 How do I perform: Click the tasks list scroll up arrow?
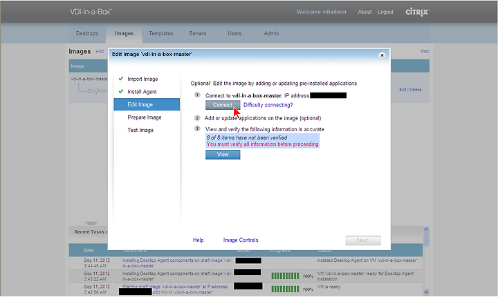coord(426,229)
